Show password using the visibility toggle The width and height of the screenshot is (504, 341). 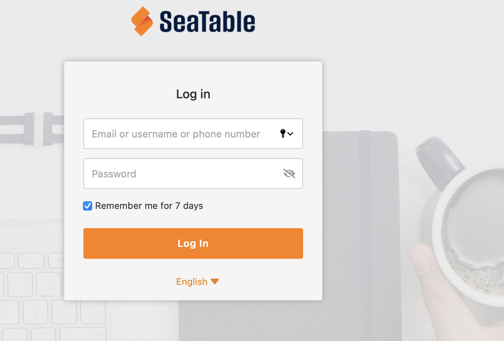[x=289, y=174]
